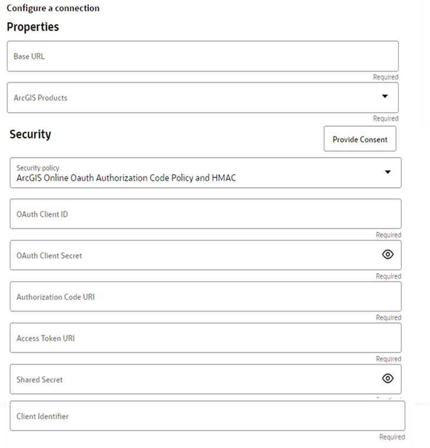Click the Access Token URI field

tap(206, 338)
